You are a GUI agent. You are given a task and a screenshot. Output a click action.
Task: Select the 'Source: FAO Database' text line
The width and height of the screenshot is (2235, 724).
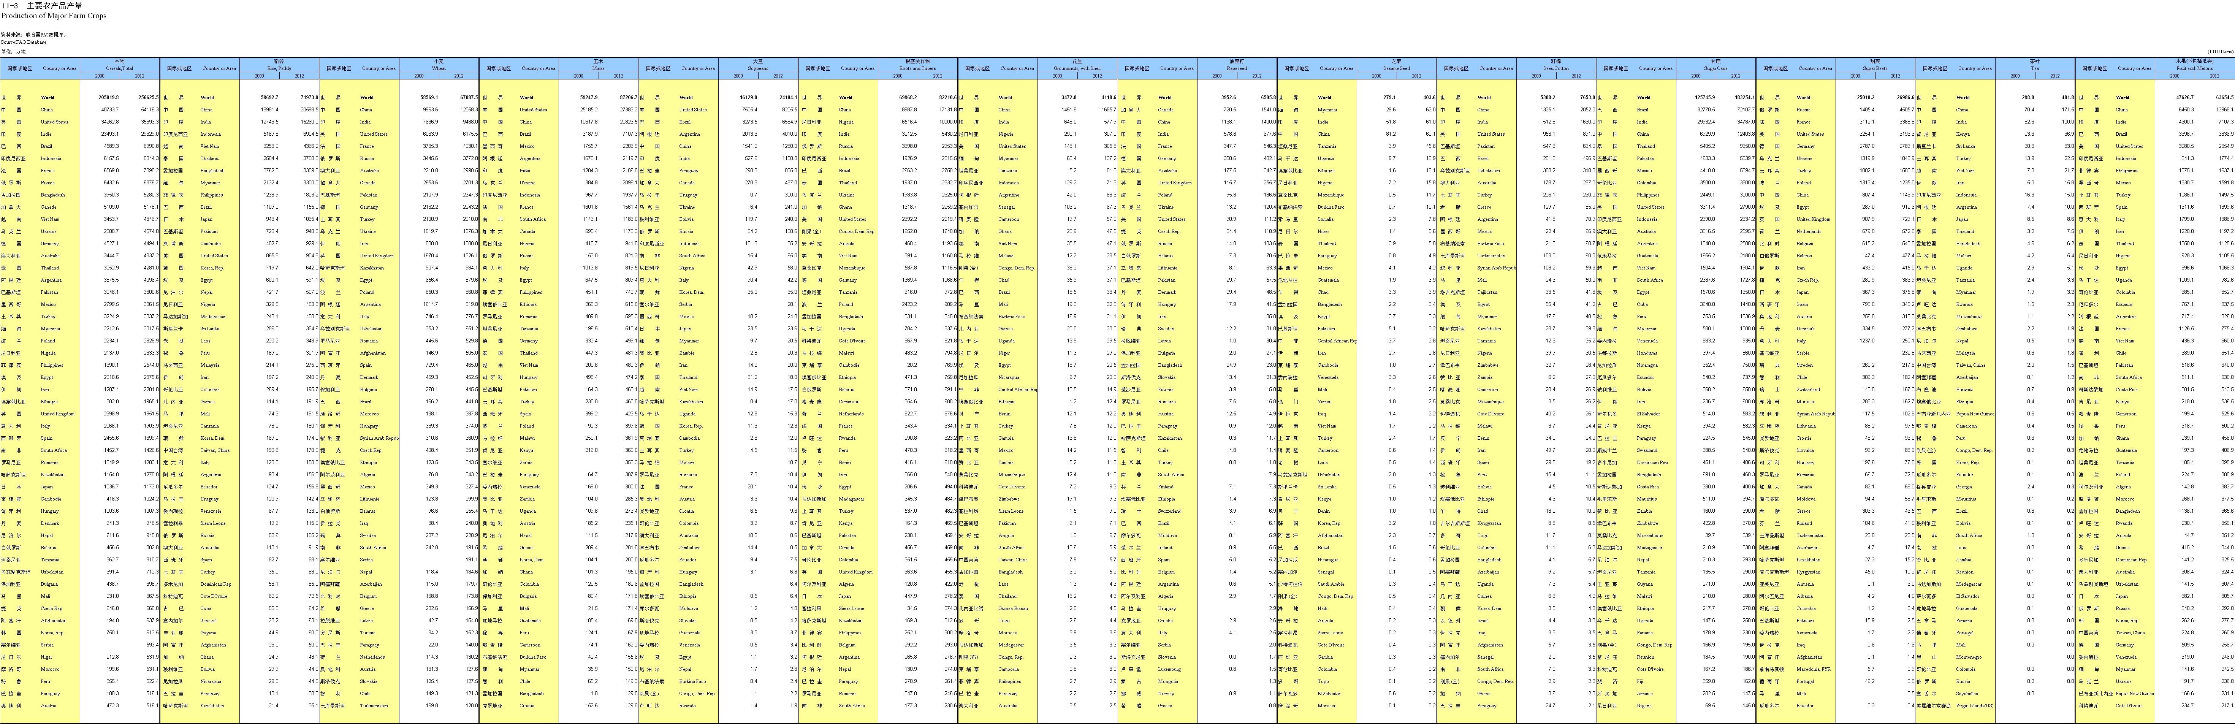pyautogui.click(x=24, y=42)
